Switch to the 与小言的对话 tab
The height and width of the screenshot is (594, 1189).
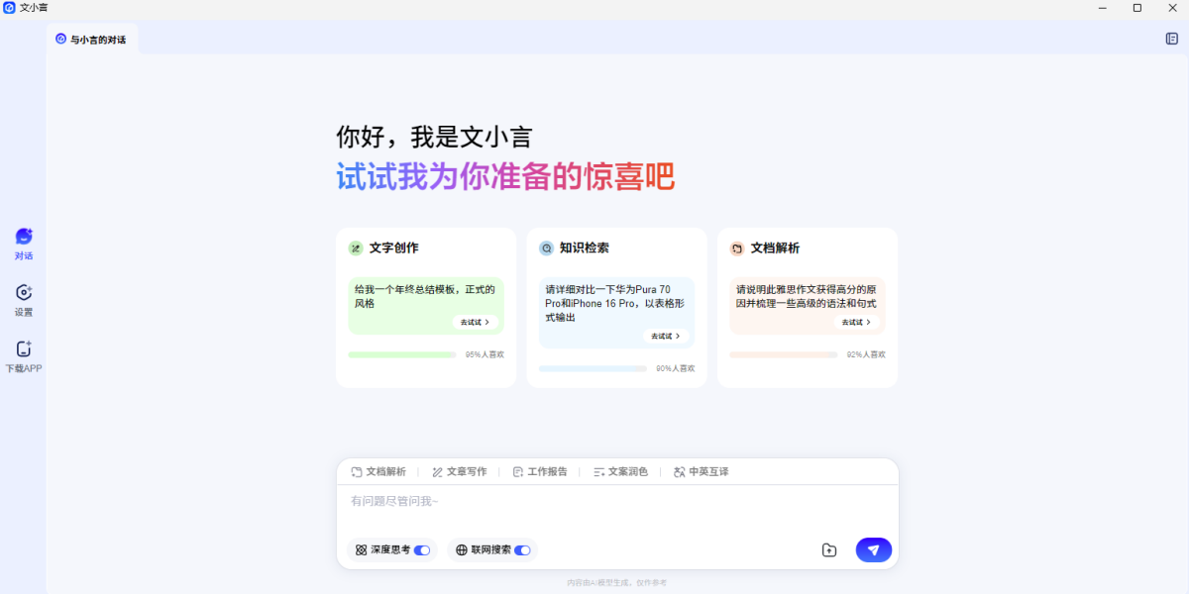[91, 40]
